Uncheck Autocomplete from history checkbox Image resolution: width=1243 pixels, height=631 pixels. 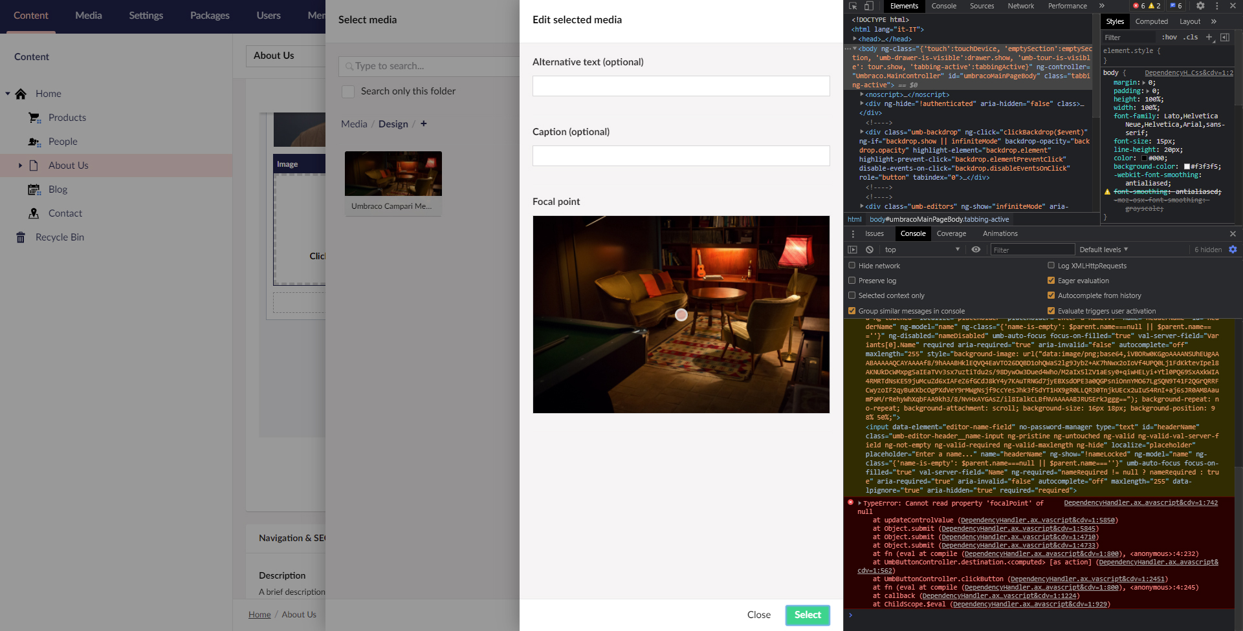point(1051,295)
